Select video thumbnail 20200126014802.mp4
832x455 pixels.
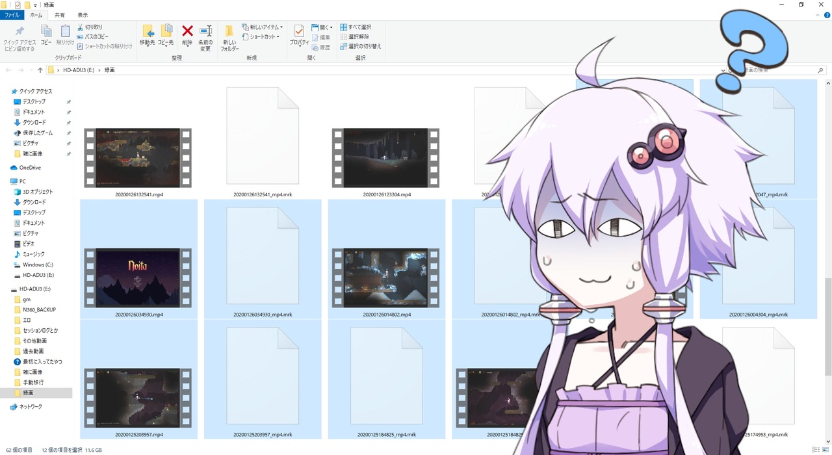[x=386, y=278]
